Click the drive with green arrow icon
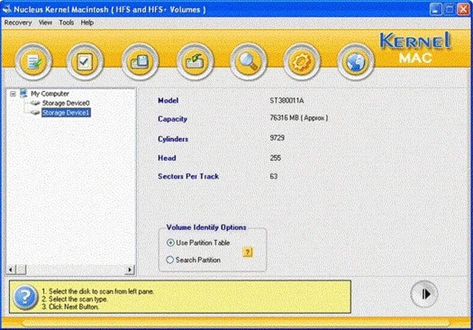Image resolution: width=473 pixels, height=330 pixels. 195,62
